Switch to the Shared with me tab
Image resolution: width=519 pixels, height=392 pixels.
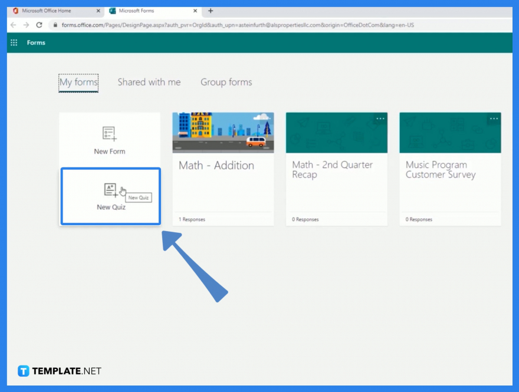(149, 82)
